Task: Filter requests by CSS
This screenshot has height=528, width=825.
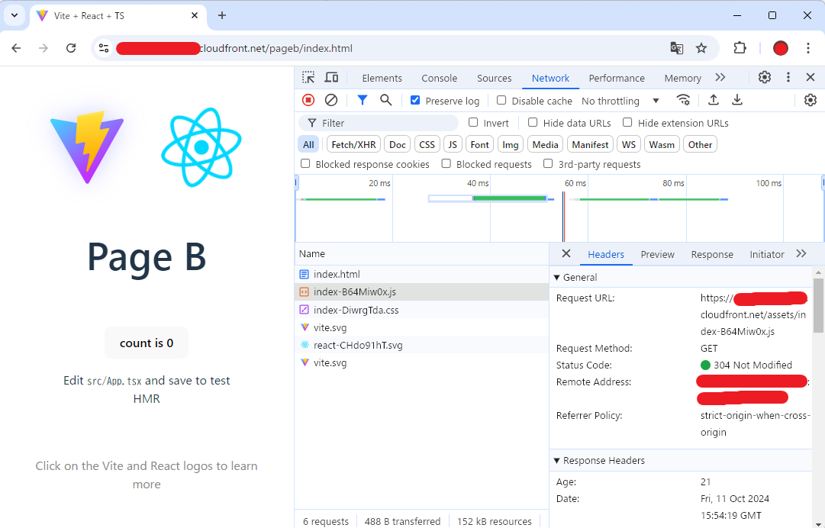Action: pos(427,144)
